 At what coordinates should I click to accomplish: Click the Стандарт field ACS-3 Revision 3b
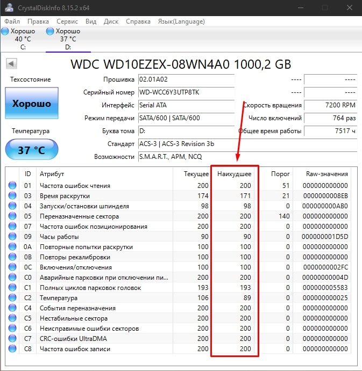(x=248, y=143)
